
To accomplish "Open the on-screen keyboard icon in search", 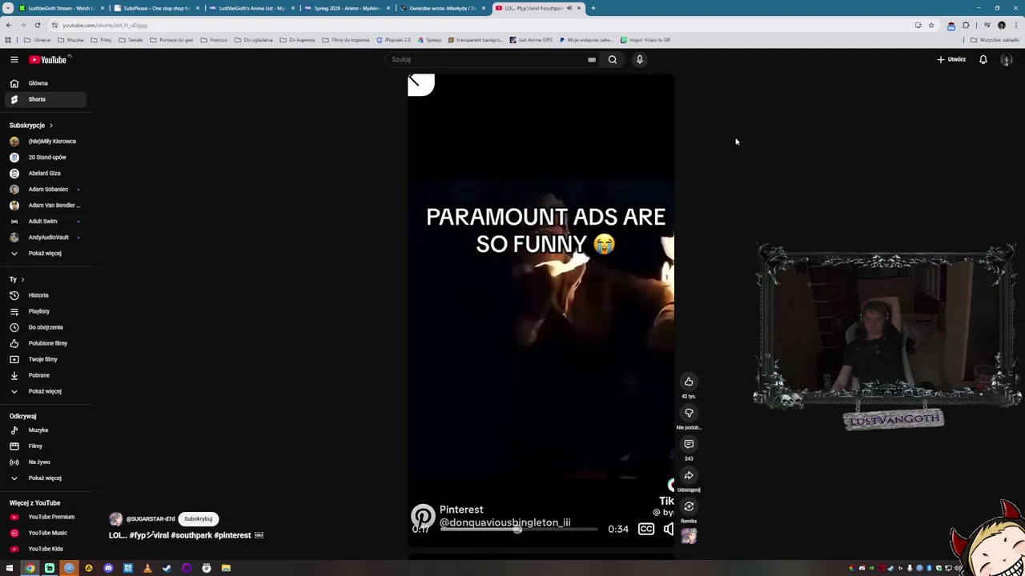I will 592,59.
